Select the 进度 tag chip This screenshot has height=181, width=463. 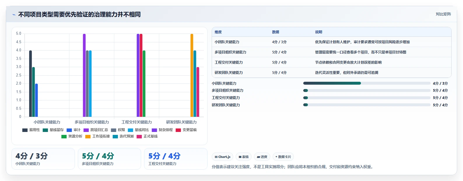pos(262,157)
